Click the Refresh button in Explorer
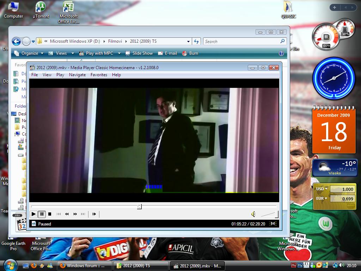 196,42
